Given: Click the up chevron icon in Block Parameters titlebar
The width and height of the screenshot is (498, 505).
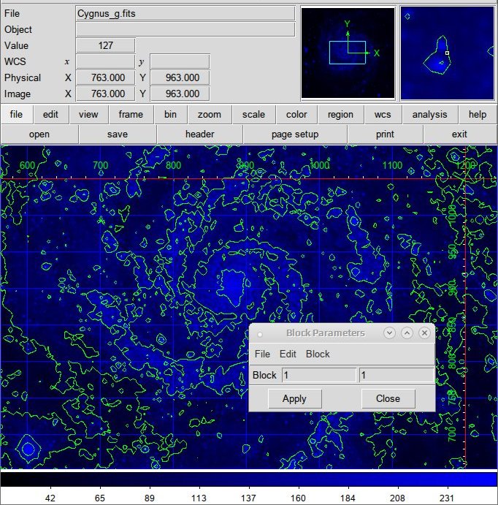Looking at the screenshot, I should (x=407, y=333).
